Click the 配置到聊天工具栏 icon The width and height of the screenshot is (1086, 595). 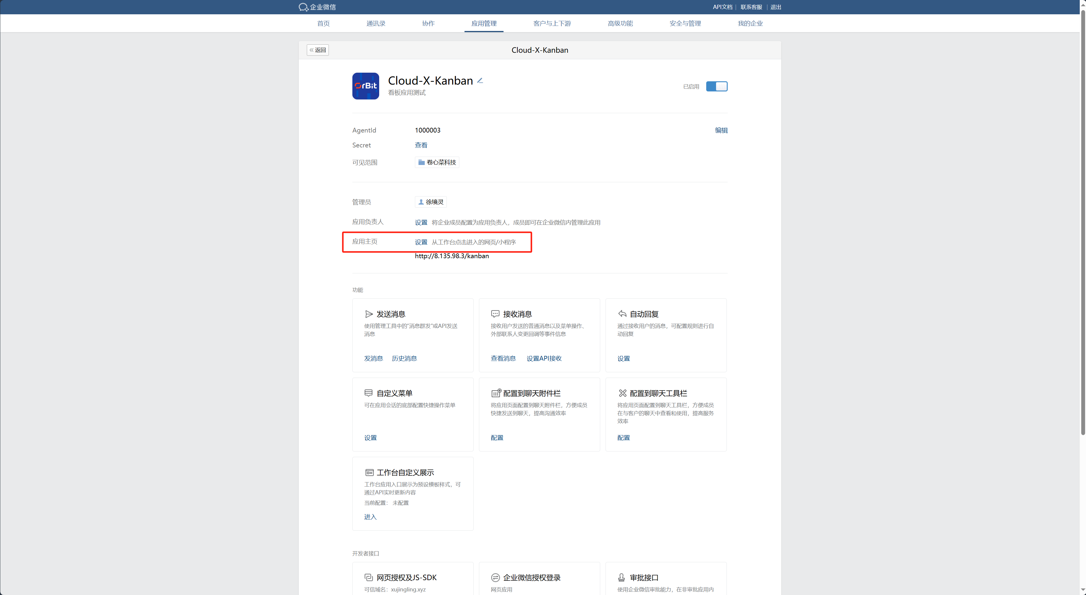622,393
